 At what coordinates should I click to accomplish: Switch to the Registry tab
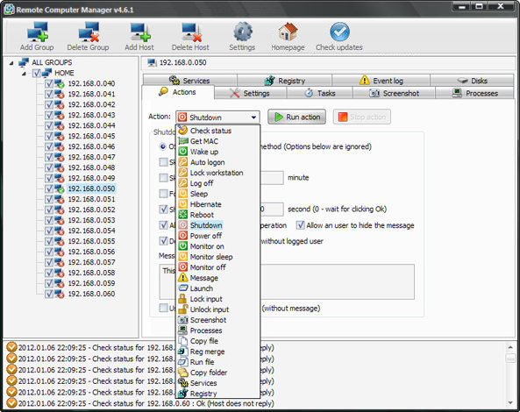[284, 81]
